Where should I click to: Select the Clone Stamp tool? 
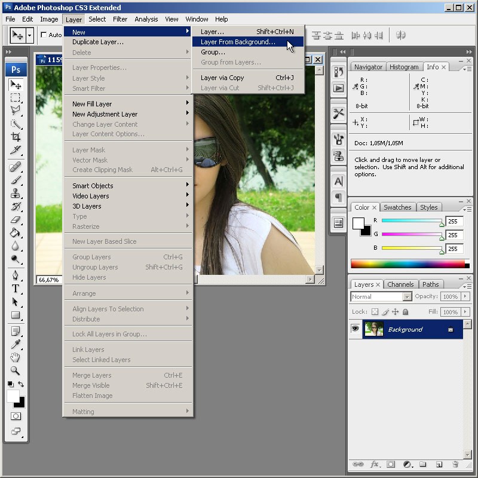(x=16, y=193)
